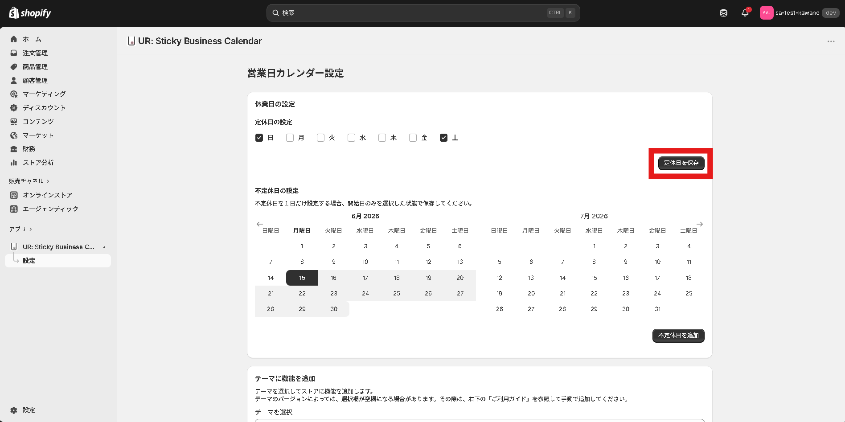The height and width of the screenshot is (422, 845).
Task: Open 顧客管理 customers icon
Action: pyautogui.click(x=14, y=81)
